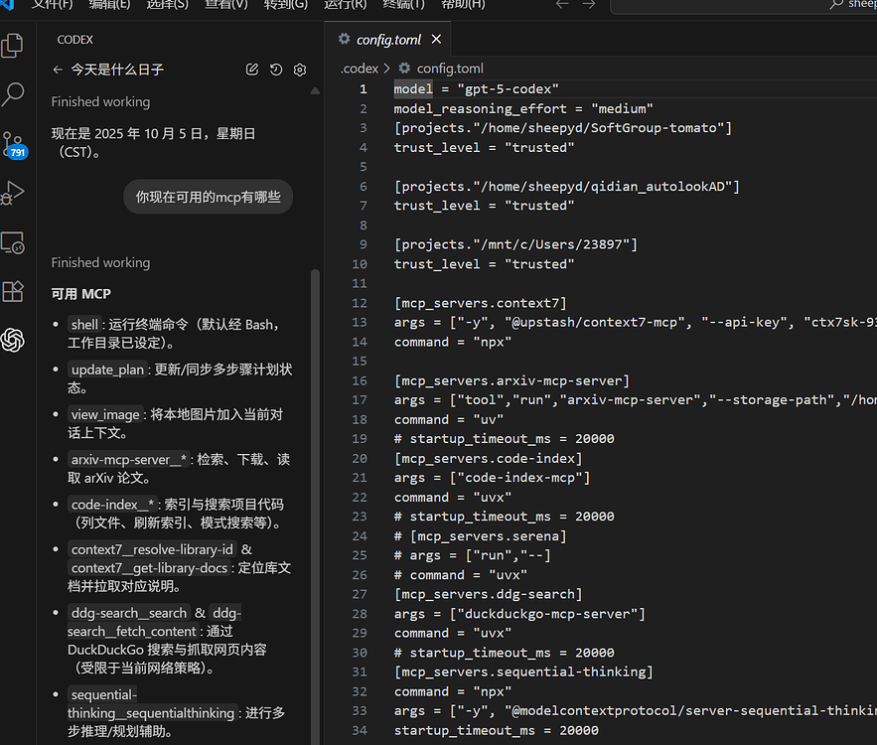Image resolution: width=877 pixels, height=745 pixels.
Task: Click the [mcp_servers.sequential-thinking] line
Action: (x=523, y=671)
